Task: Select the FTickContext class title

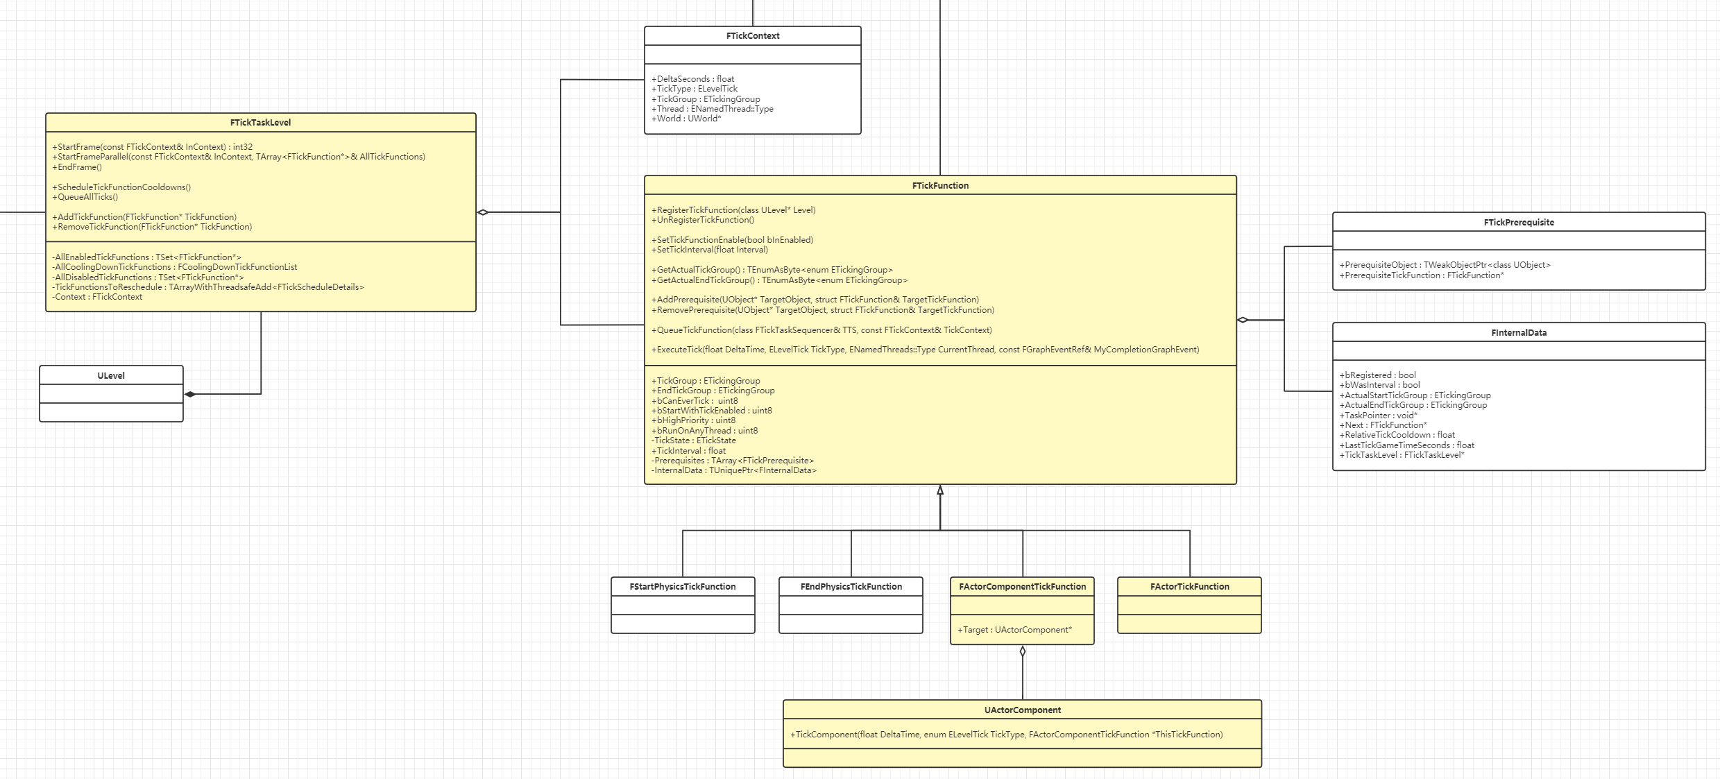Action: (x=751, y=35)
